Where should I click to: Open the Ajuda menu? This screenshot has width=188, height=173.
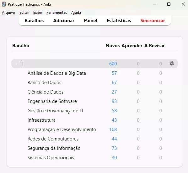click(x=76, y=13)
